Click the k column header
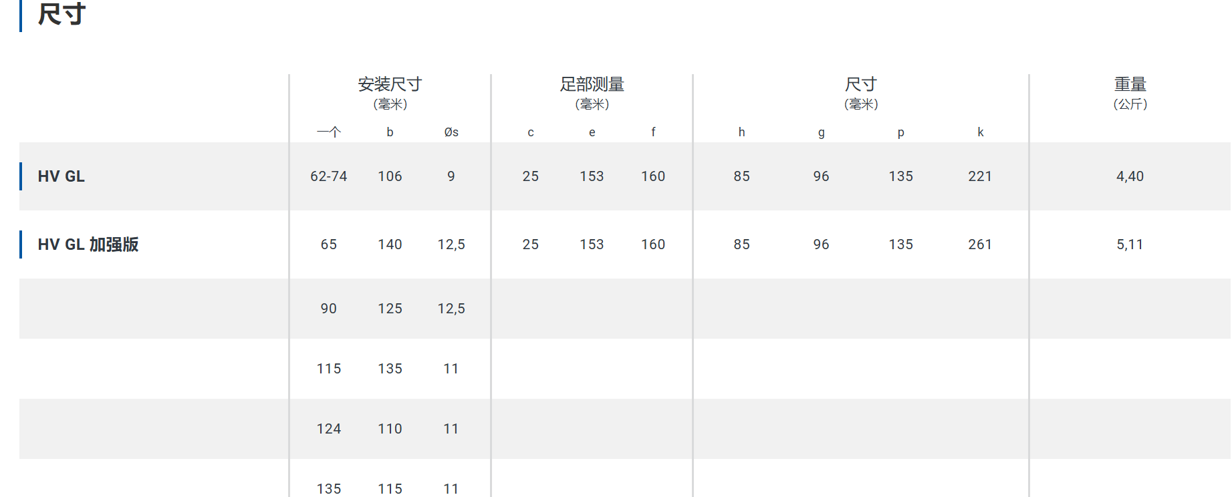This screenshot has width=1232, height=497. point(980,132)
